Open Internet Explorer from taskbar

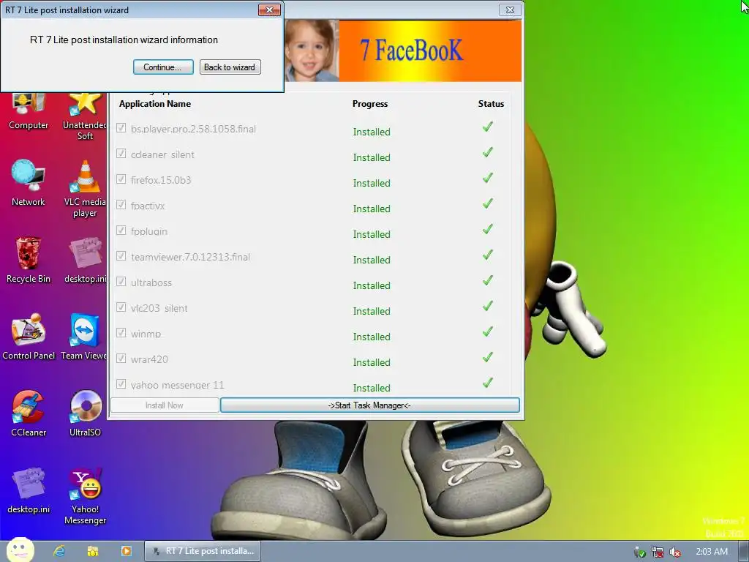tap(59, 551)
